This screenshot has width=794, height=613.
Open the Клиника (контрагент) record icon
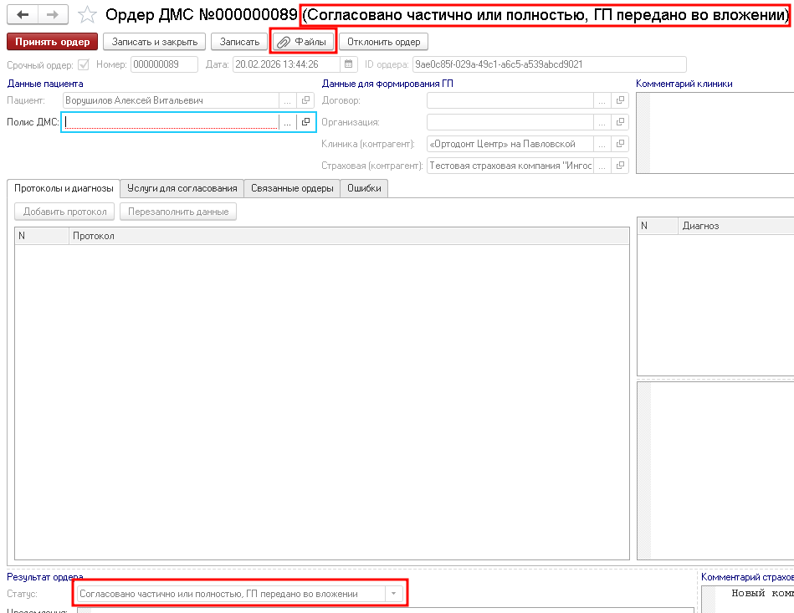tap(620, 144)
